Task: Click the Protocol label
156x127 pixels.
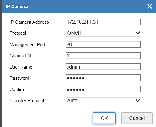Action: 18,33
